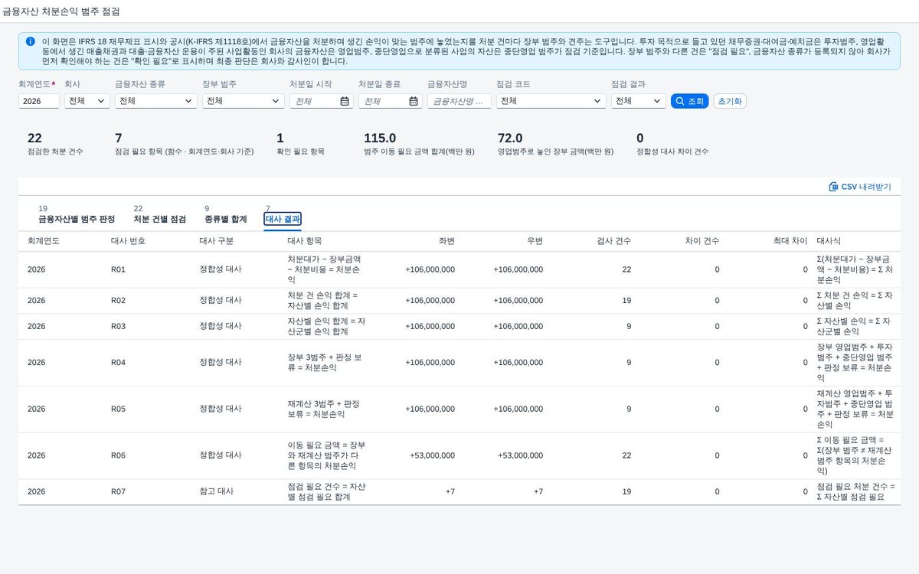919x574 pixels.
Task: Click the 대사 구분 column header
Action: tap(216, 240)
